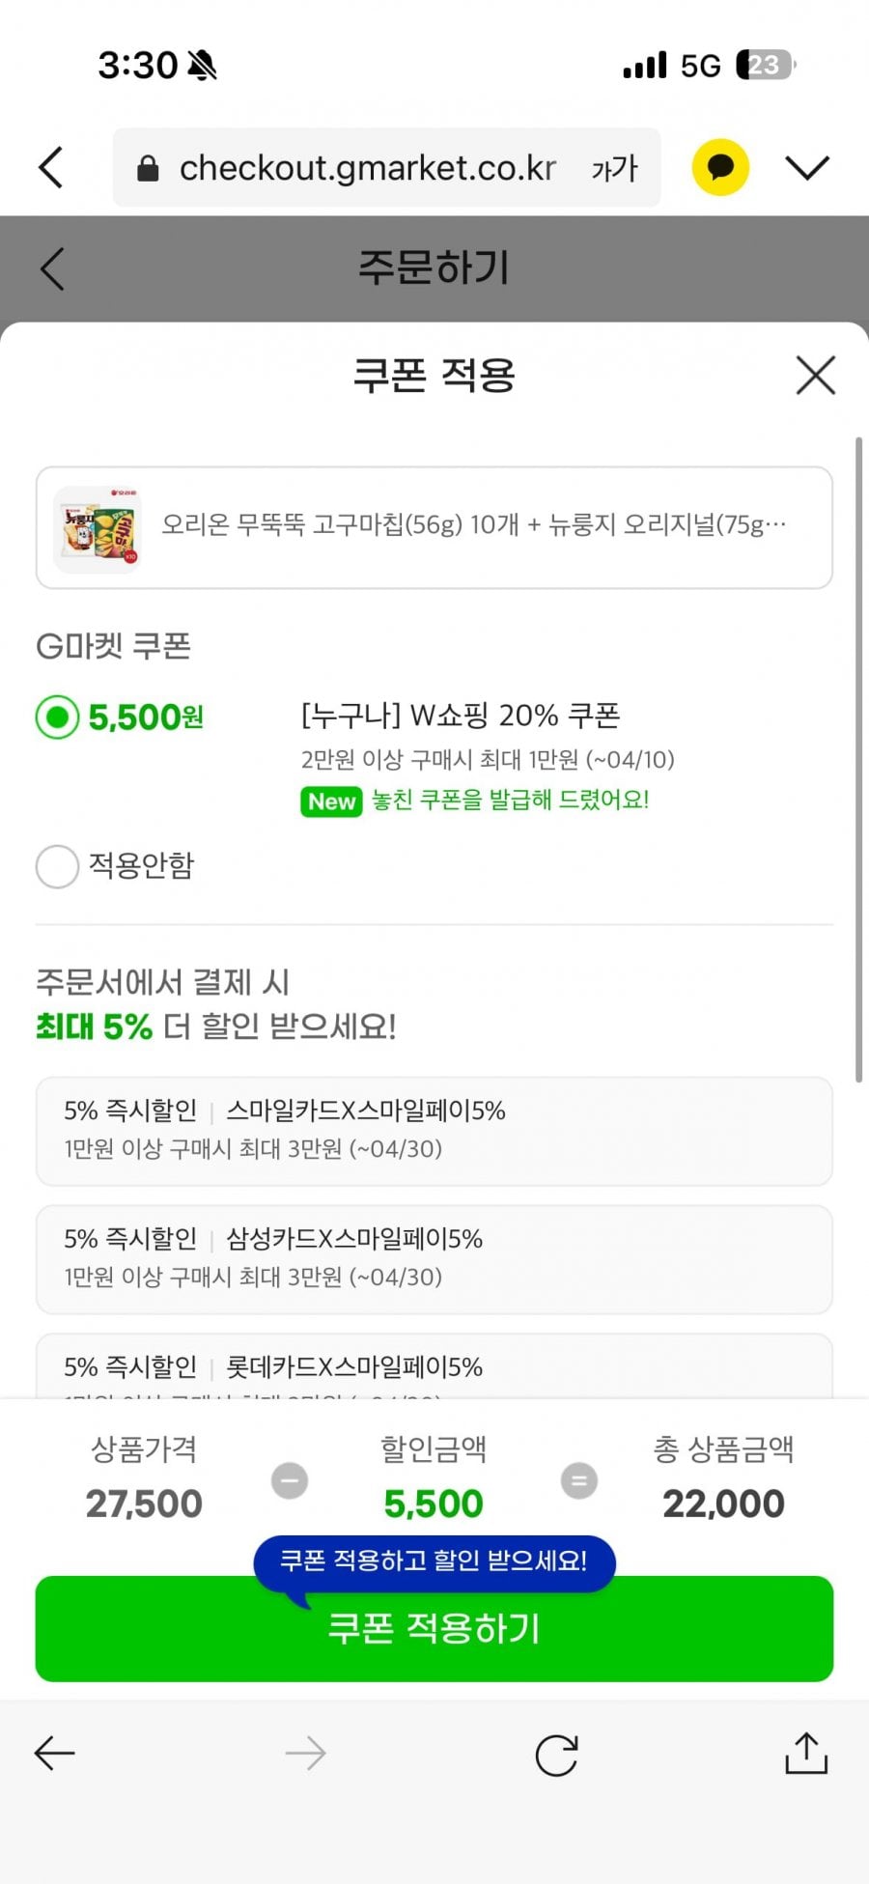Tap the 오리온 무뚝뚝 고구마칩 product name
The width and height of the screenshot is (869, 1884).
473,524
